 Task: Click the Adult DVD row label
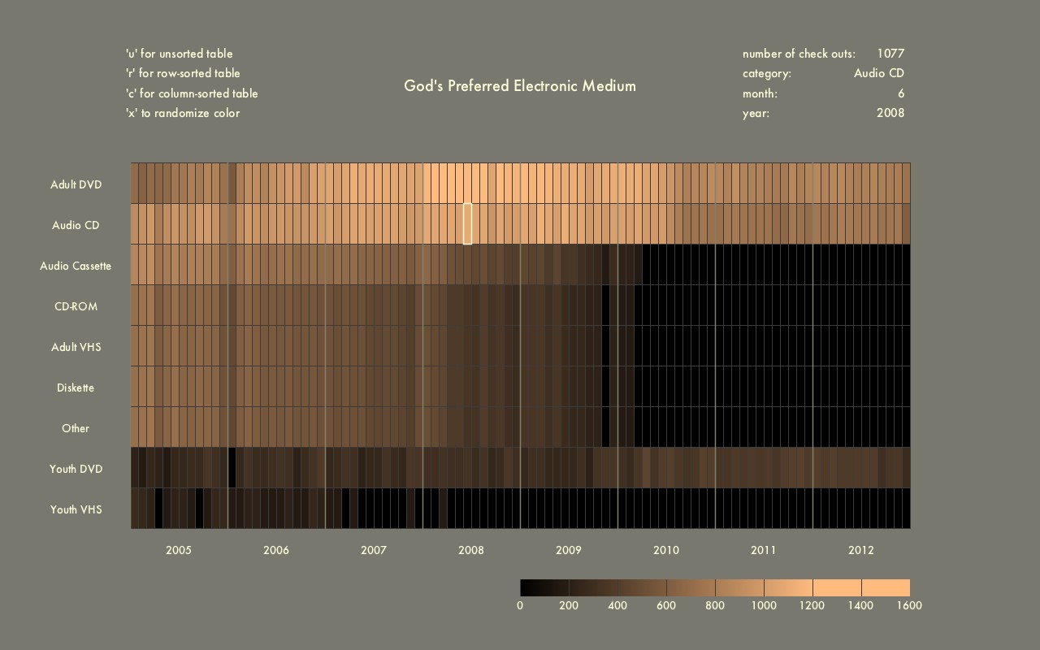[76, 184]
